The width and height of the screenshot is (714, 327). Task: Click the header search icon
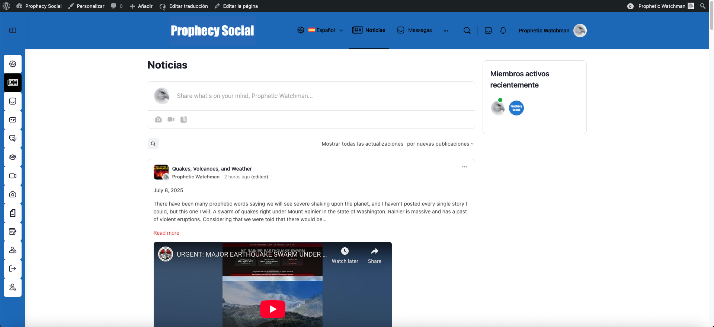point(467,31)
